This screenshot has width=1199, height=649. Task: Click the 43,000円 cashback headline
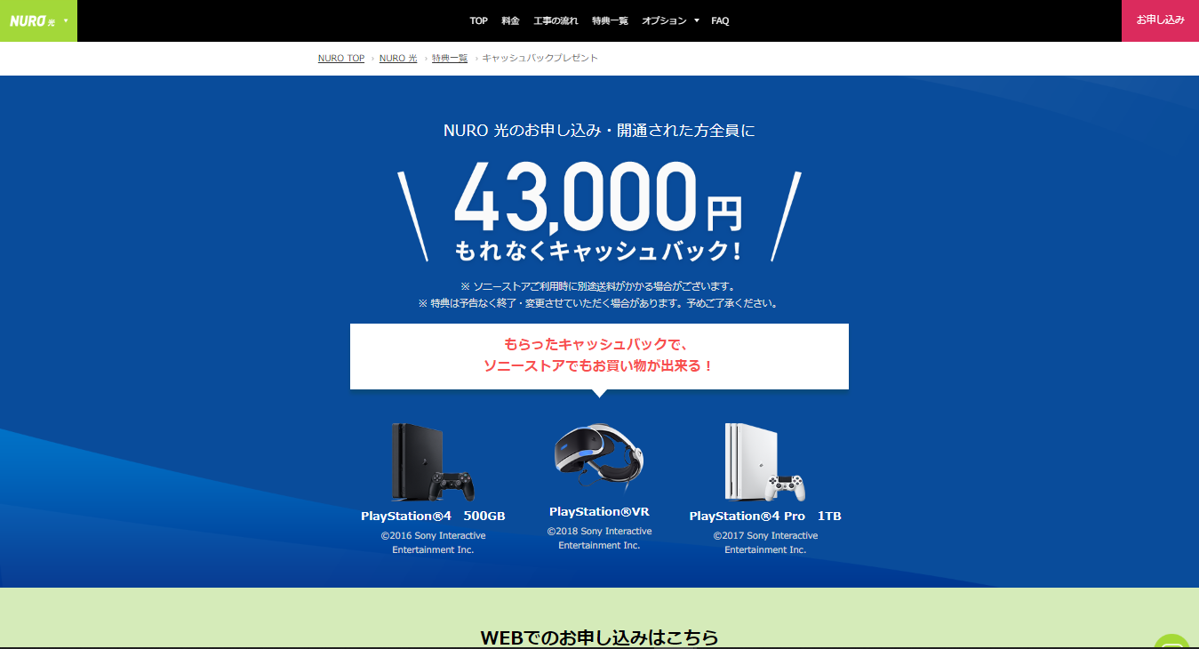[598, 199]
